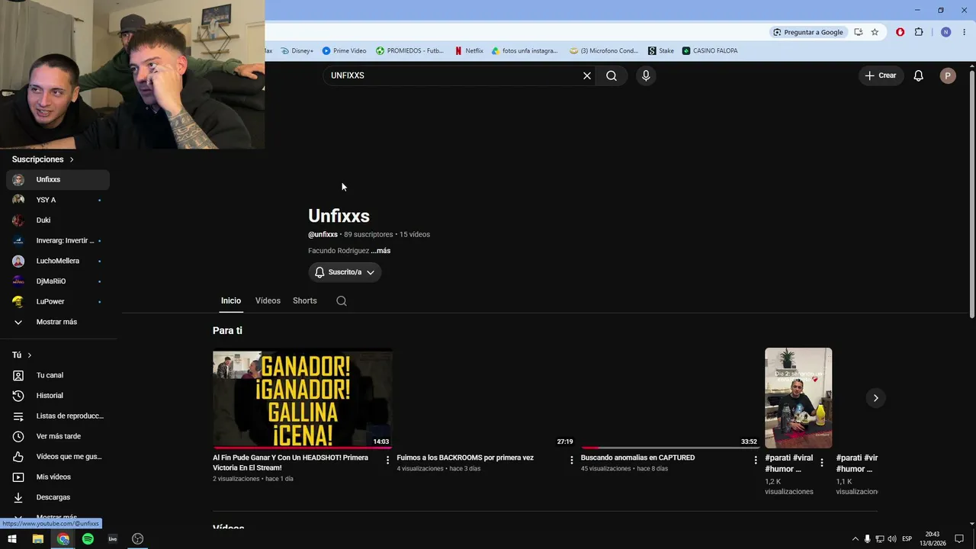
Task: Expand the channel description with ...más
Action: pos(380,251)
